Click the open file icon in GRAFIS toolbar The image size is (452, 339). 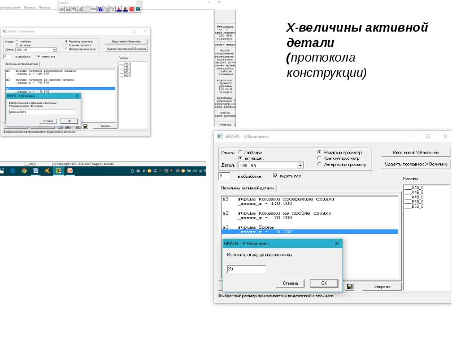click(62, 9)
